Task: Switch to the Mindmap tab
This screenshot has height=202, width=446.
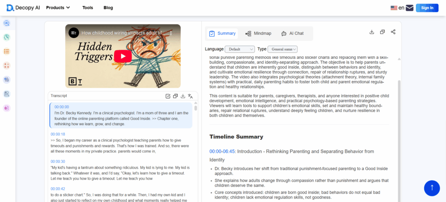Action: pyautogui.click(x=258, y=34)
